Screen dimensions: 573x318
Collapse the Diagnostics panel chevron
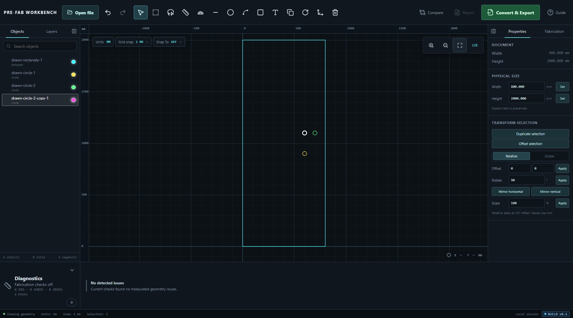(72, 270)
